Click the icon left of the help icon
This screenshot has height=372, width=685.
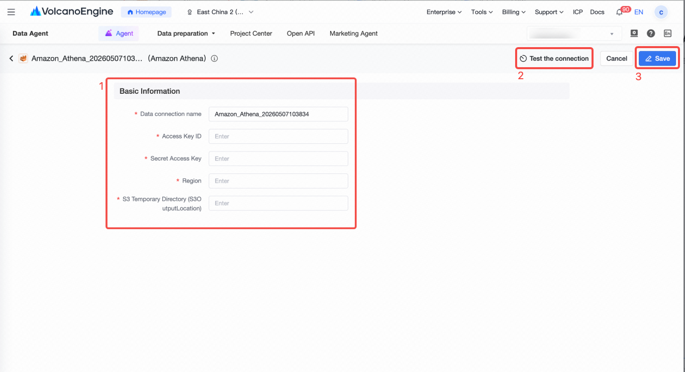(x=634, y=34)
